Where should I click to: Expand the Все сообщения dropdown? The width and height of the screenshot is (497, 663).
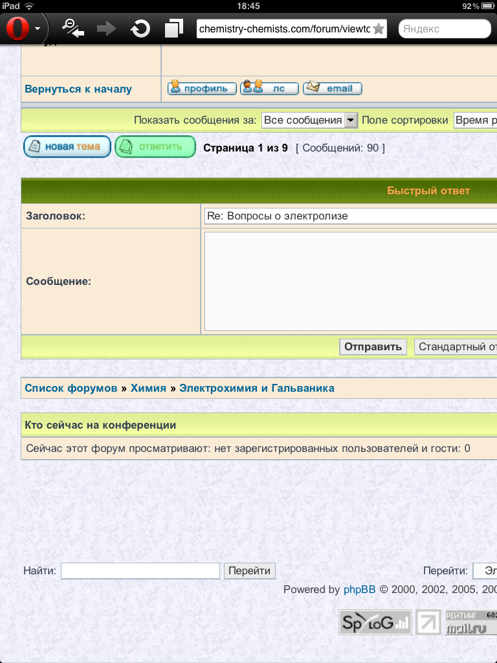(309, 120)
